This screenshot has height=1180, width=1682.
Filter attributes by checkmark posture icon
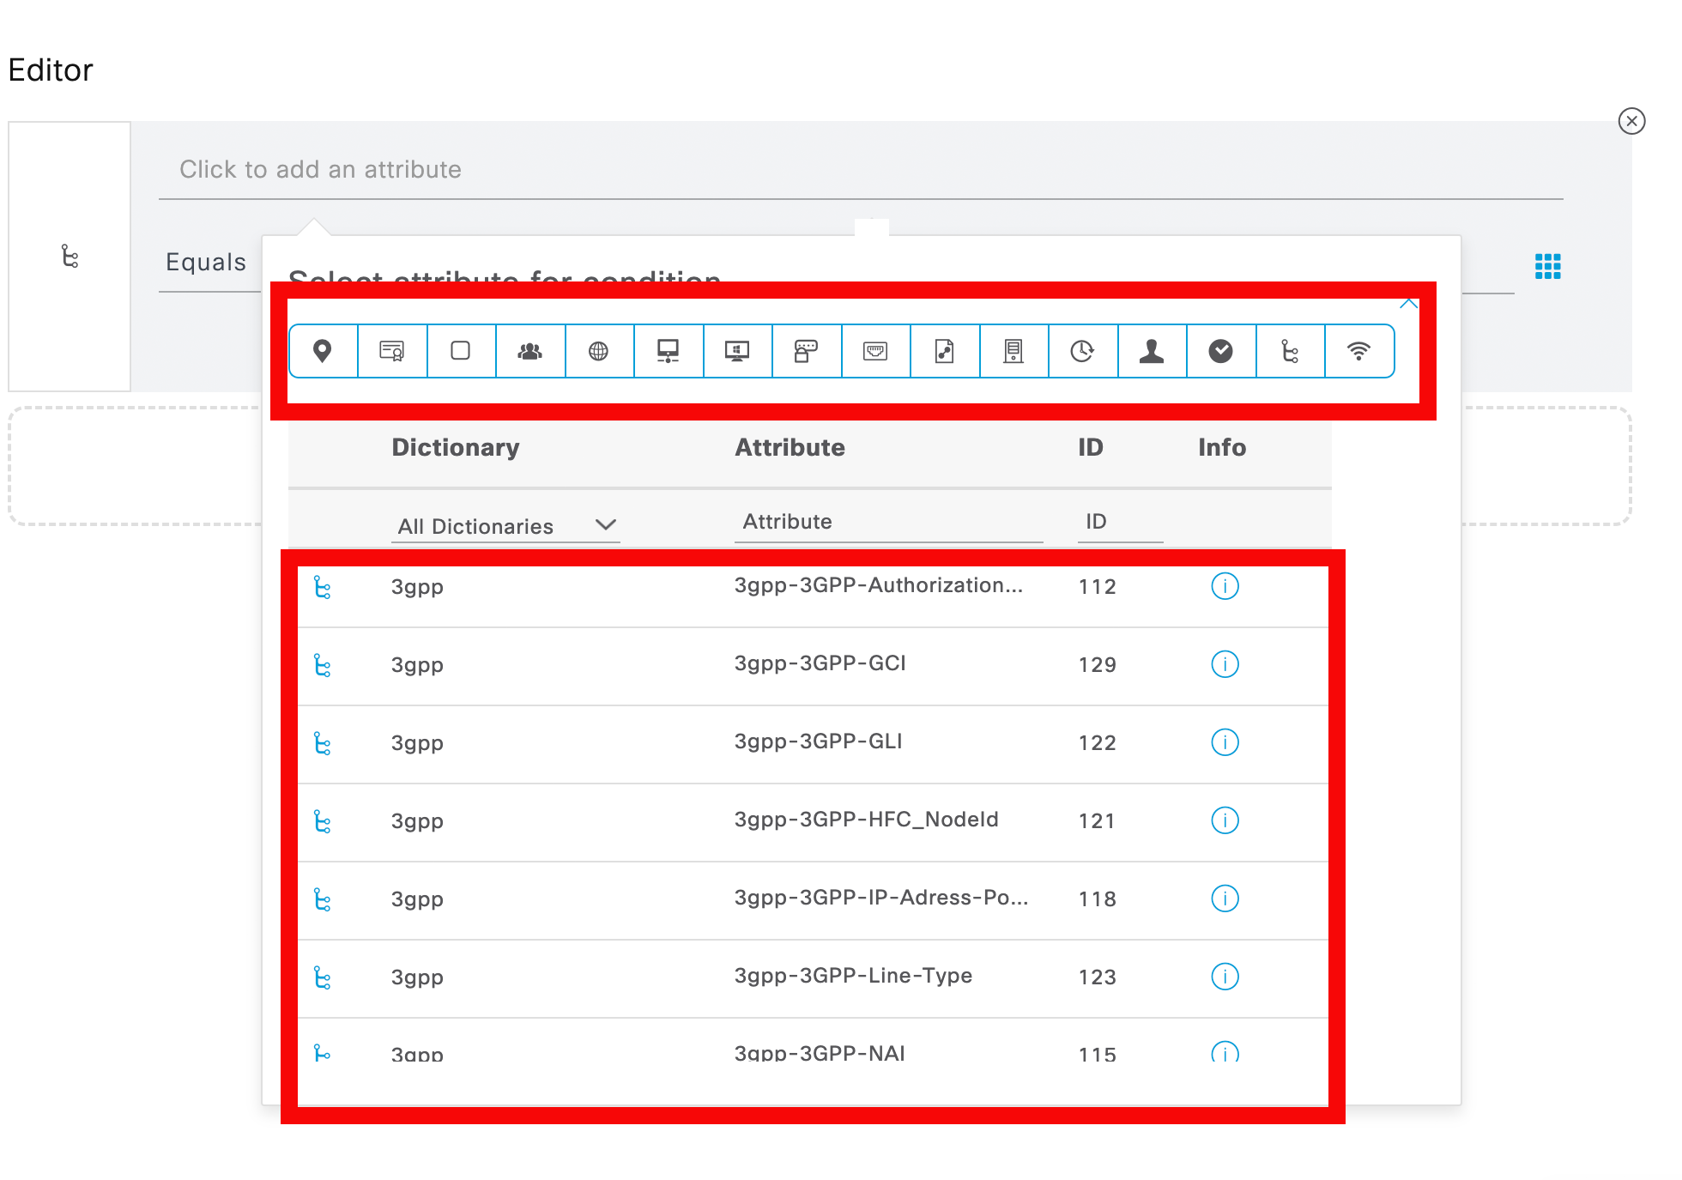(1221, 351)
